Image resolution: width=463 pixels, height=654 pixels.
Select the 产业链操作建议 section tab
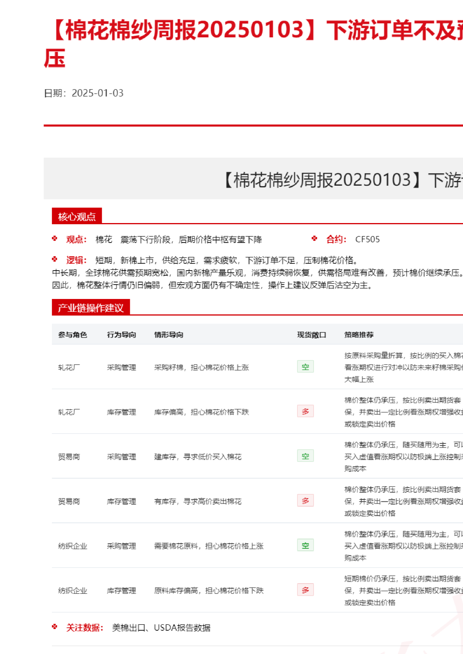[x=91, y=308]
